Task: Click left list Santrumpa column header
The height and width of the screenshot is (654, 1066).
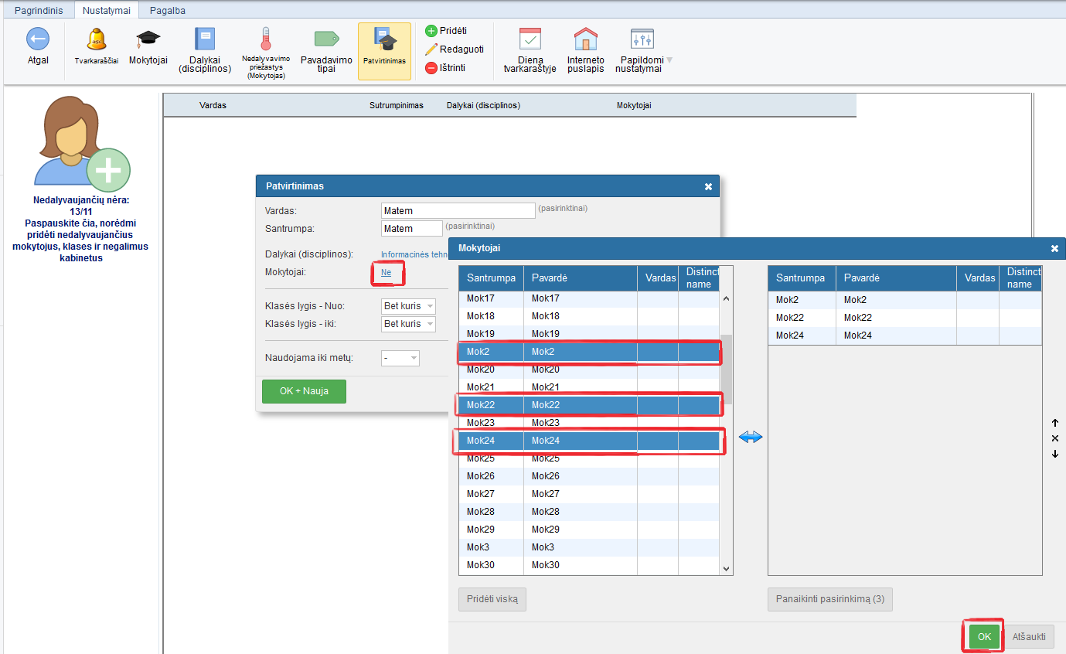Action: 491,278
